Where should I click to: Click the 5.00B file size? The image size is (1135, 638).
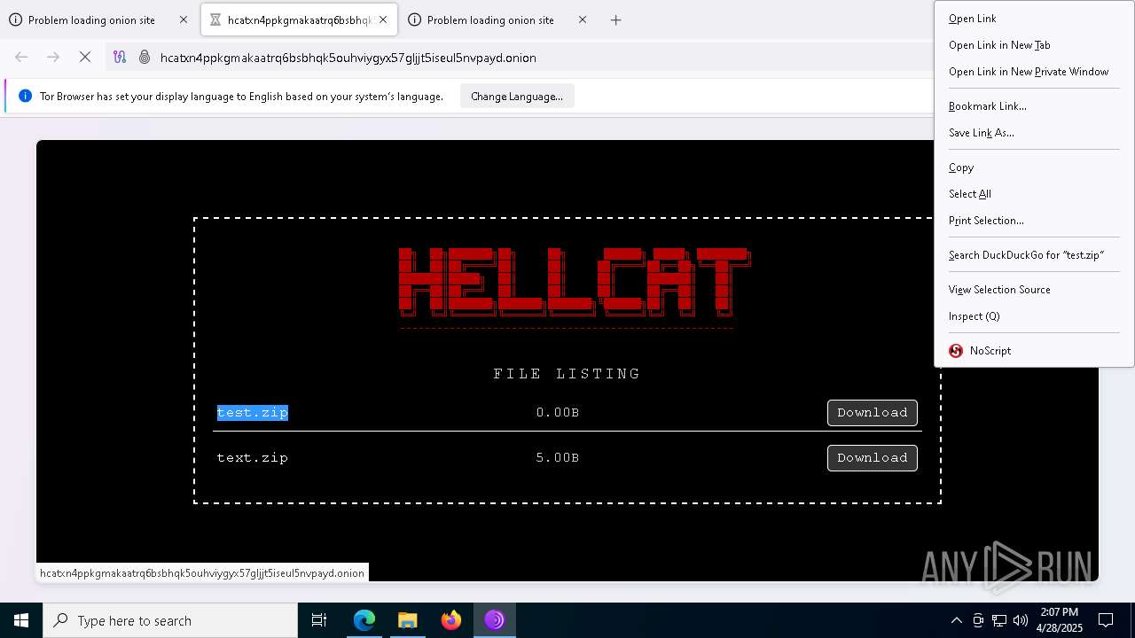[558, 458]
